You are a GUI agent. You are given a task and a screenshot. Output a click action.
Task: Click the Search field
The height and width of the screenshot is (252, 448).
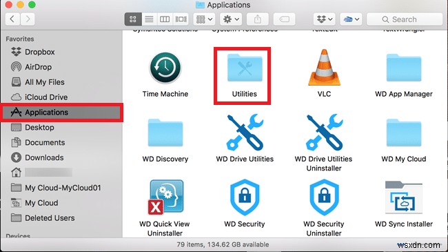click(405, 19)
